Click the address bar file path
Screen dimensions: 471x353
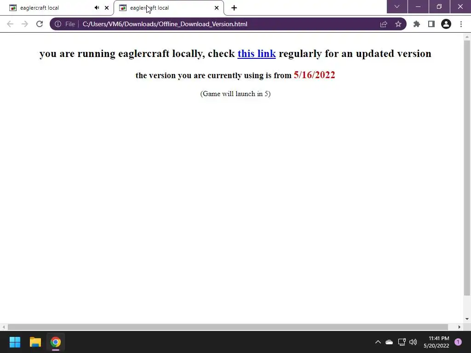(x=165, y=24)
